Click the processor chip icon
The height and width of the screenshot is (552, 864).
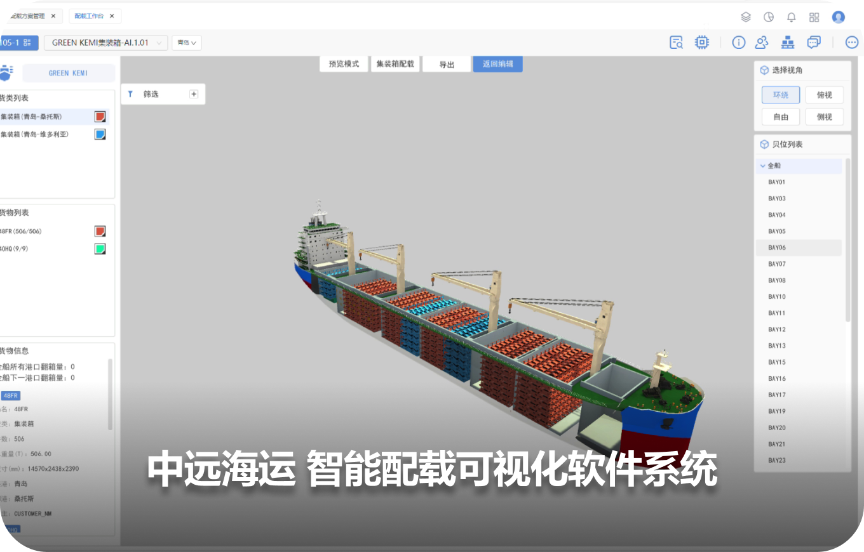[702, 43]
